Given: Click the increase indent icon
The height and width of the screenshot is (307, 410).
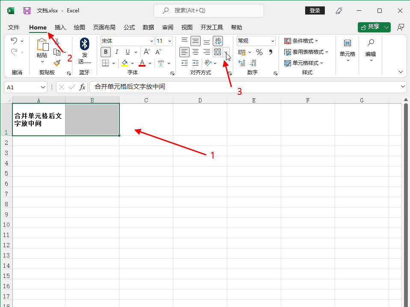Looking at the screenshot, I should 196,63.
